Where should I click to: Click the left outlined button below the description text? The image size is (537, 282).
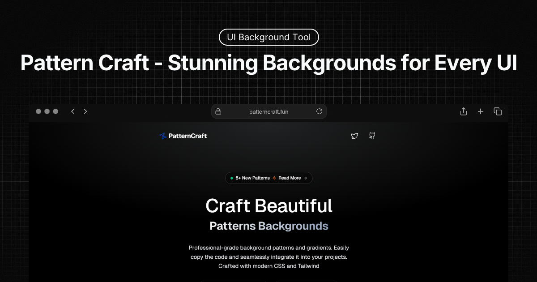233,281
